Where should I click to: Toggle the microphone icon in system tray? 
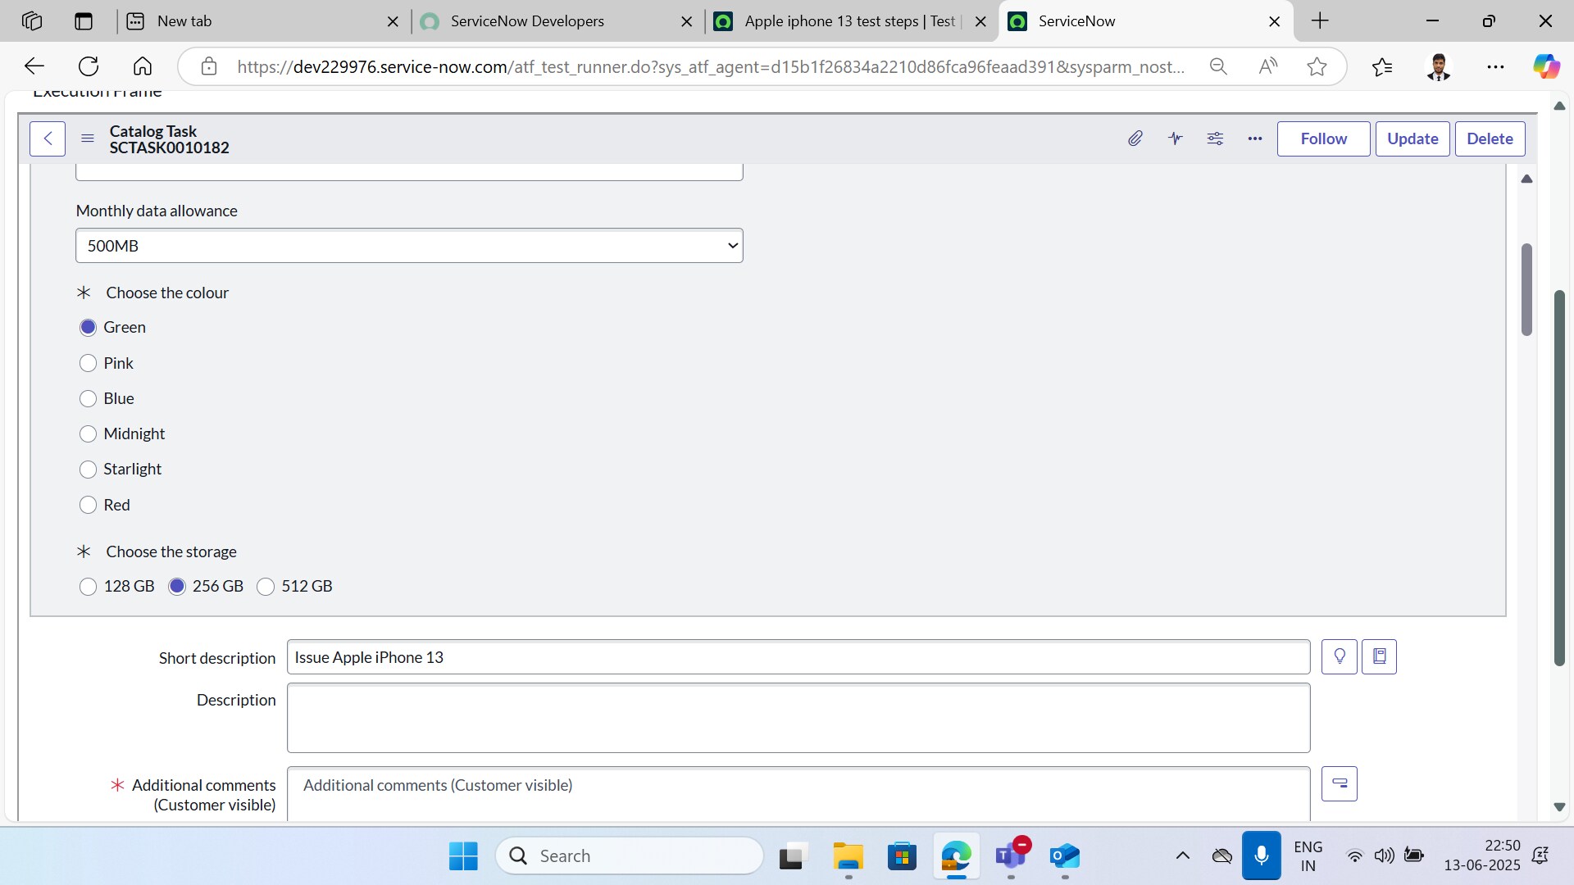click(1261, 855)
